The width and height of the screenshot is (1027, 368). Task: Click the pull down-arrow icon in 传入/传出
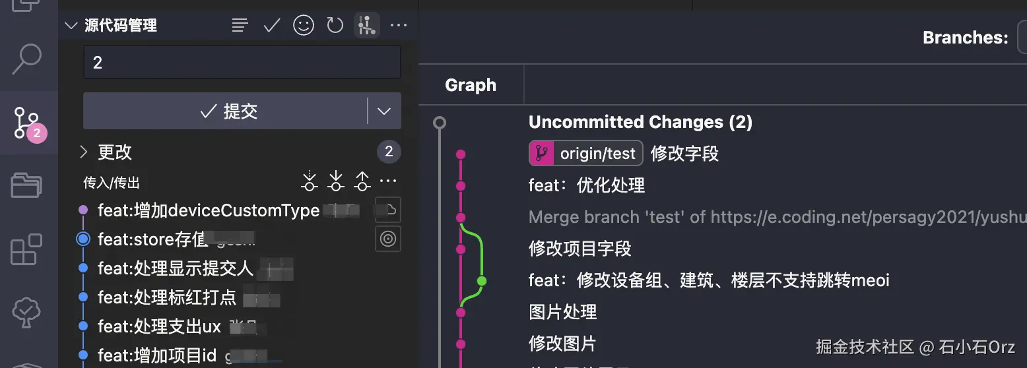pos(336,181)
